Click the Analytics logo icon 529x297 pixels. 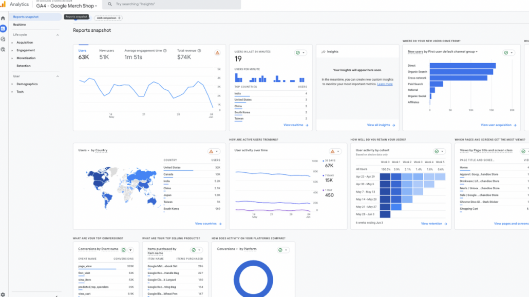tap(3, 5)
